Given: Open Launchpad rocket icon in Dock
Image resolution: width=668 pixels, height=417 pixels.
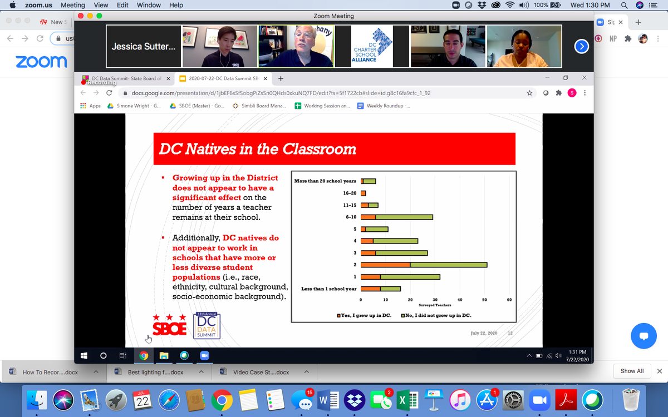Looking at the screenshot, I should [115, 400].
